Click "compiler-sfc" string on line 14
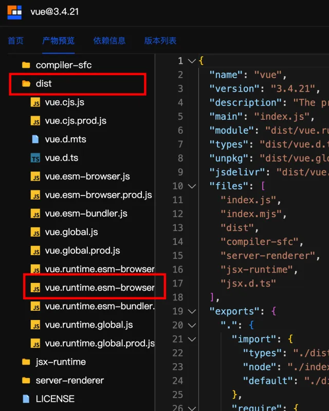 tap(259, 242)
